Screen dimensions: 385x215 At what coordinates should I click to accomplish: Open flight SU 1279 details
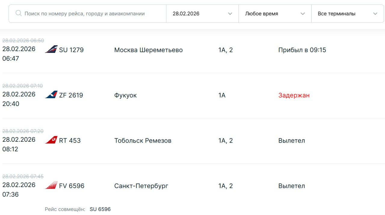pos(71,50)
